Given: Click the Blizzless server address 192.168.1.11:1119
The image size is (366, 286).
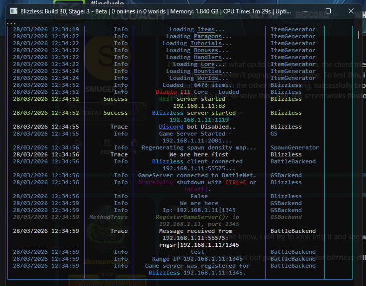Looking at the screenshot, I should [x=199, y=120].
